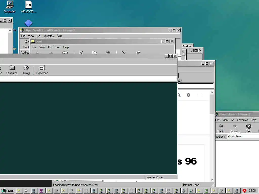Open Help menu in boot explorer window
Screen dimensions: 259x194
click(66, 47)
